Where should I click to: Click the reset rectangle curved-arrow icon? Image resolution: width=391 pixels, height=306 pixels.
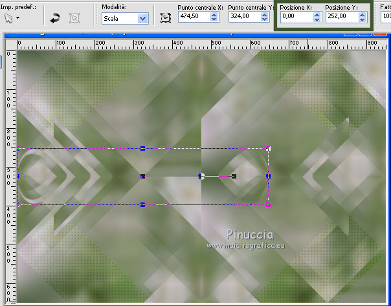pos(55,19)
